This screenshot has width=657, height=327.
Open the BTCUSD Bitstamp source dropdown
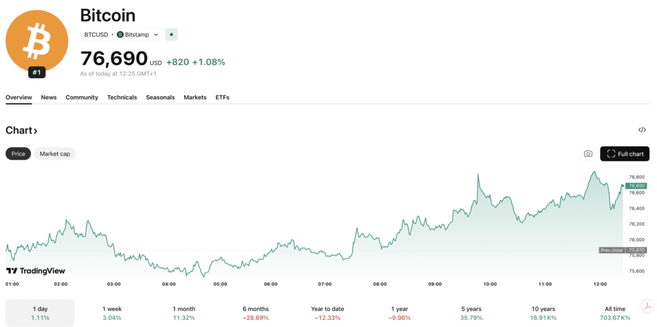[121, 35]
